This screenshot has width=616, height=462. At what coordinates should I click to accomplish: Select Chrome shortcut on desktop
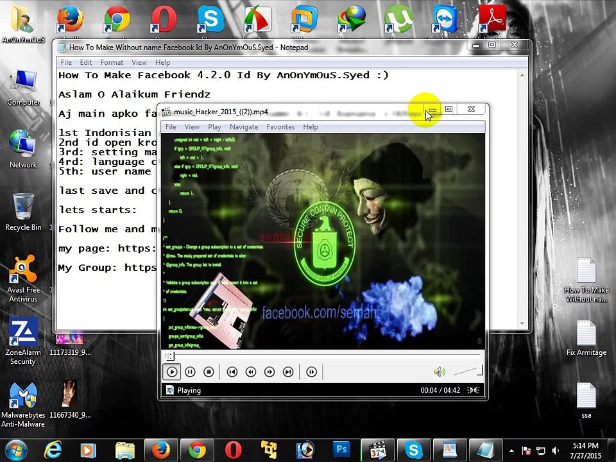[117, 20]
